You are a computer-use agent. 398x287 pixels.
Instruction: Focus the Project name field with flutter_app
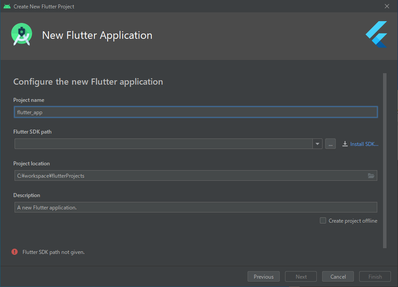(196, 112)
